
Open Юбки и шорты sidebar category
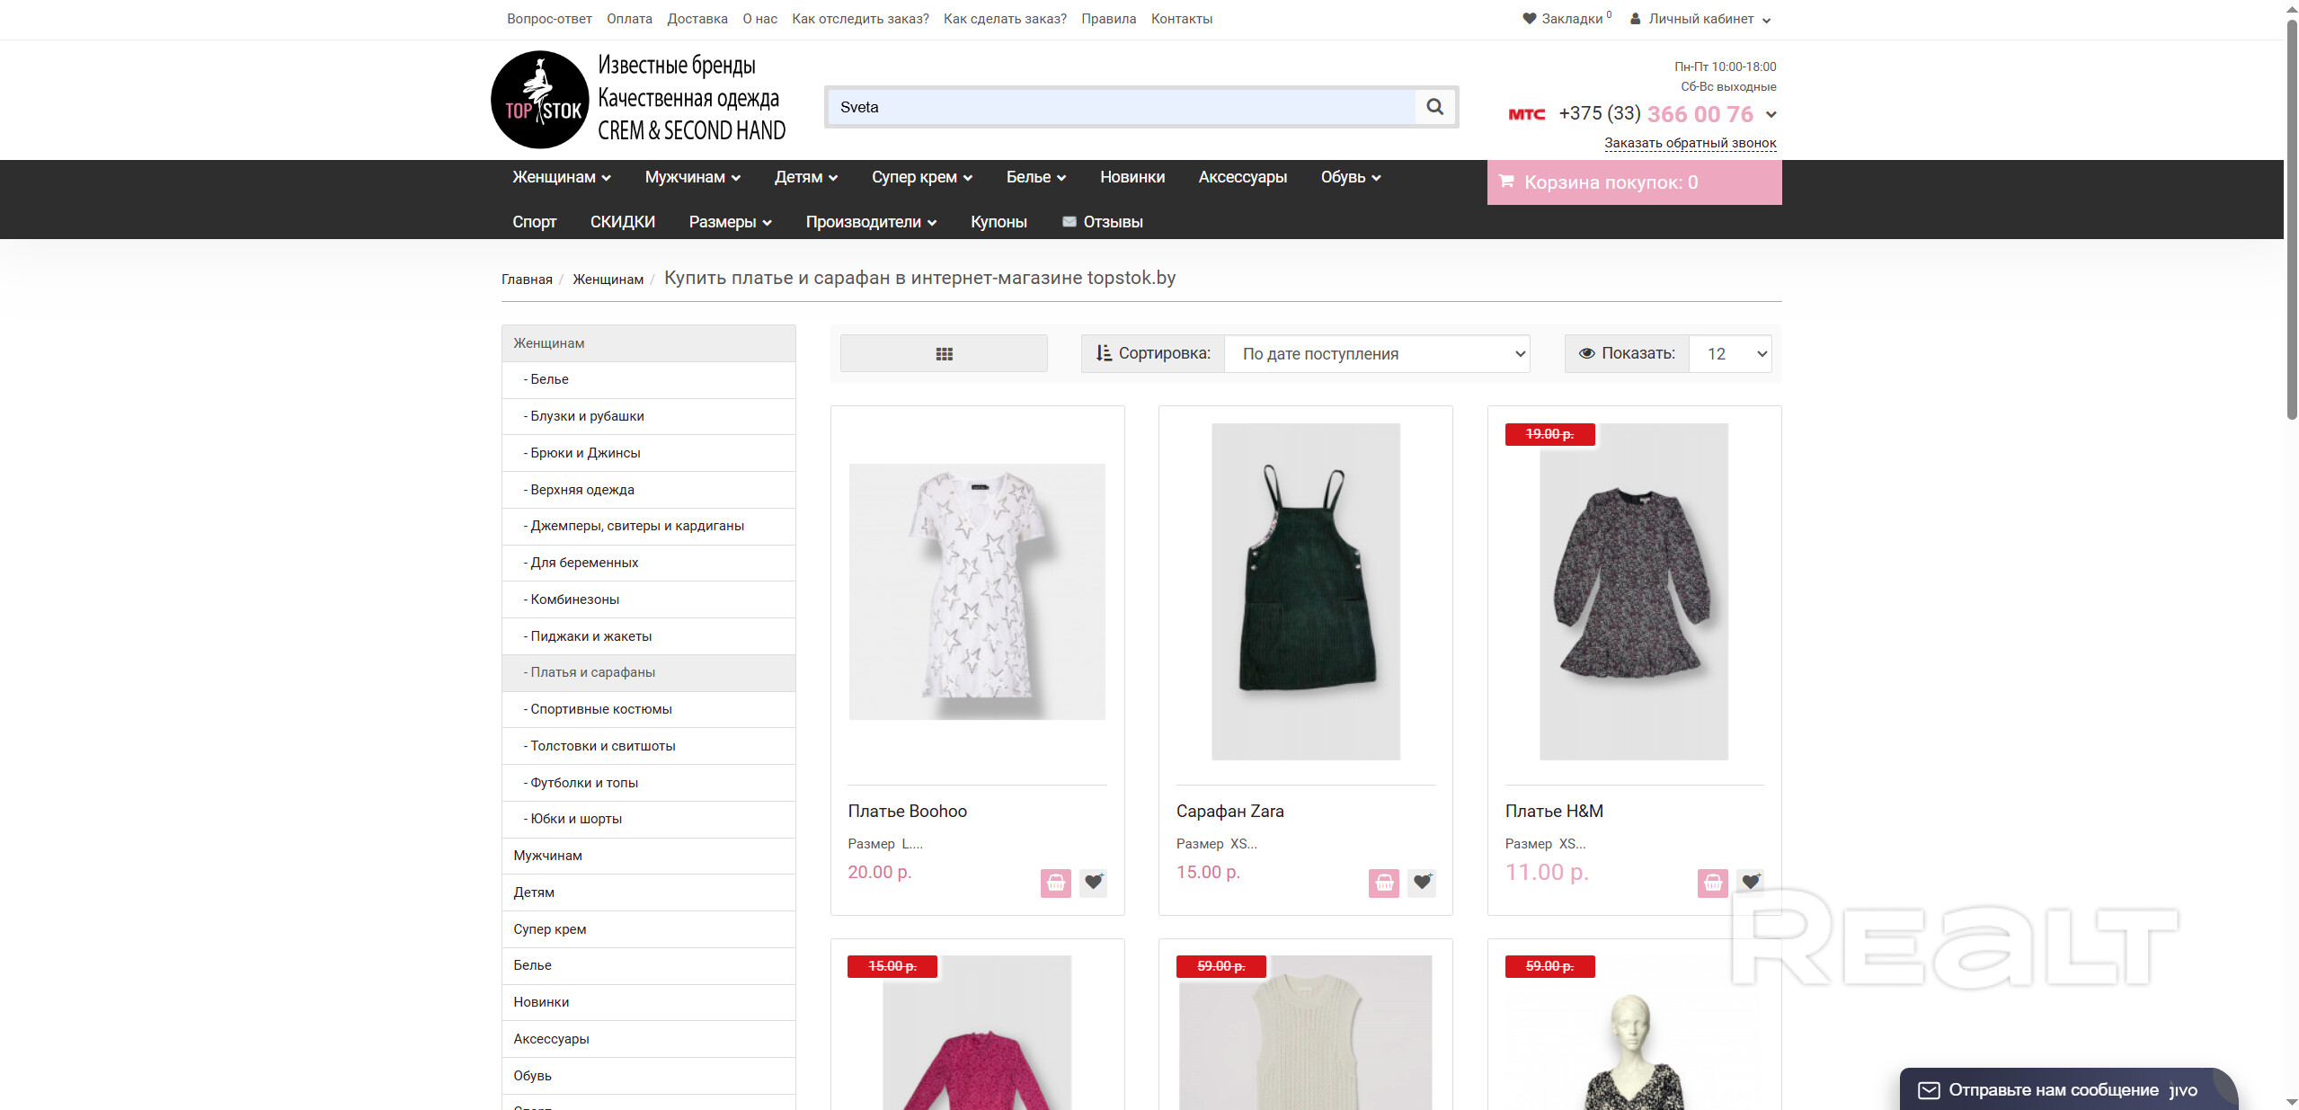576,819
